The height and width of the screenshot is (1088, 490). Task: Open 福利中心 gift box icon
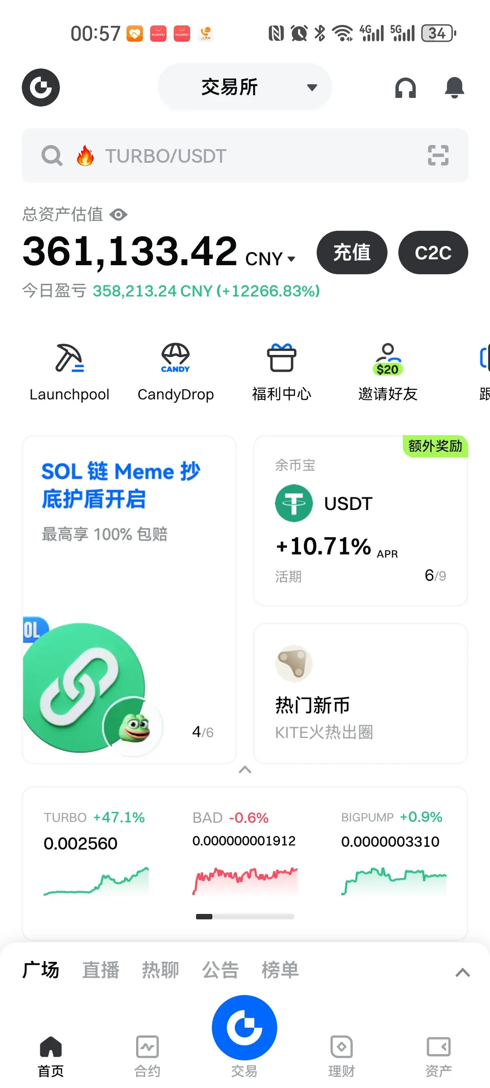(x=282, y=358)
